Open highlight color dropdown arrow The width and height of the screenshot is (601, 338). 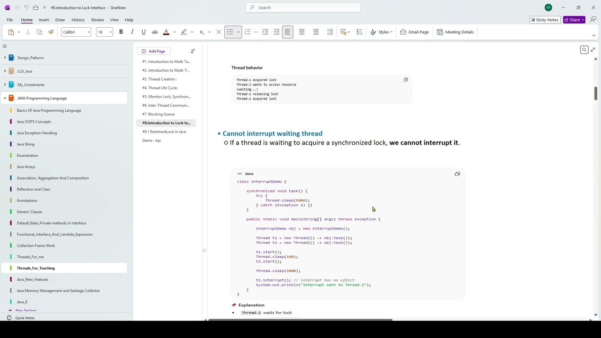pyautogui.click(x=192, y=32)
